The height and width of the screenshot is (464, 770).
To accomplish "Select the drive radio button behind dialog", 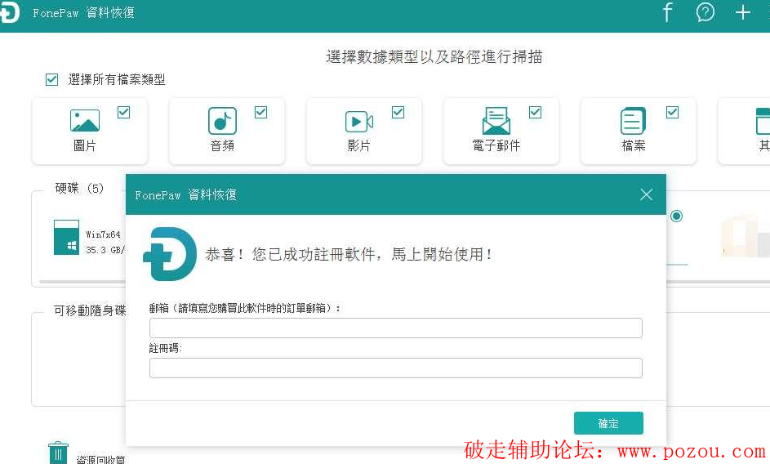I will [676, 216].
